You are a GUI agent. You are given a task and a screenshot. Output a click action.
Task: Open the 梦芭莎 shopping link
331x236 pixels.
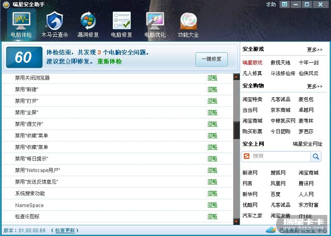(306, 132)
